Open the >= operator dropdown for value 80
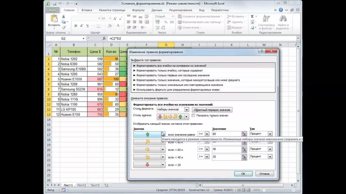The image size is (346, 194). (207, 134)
